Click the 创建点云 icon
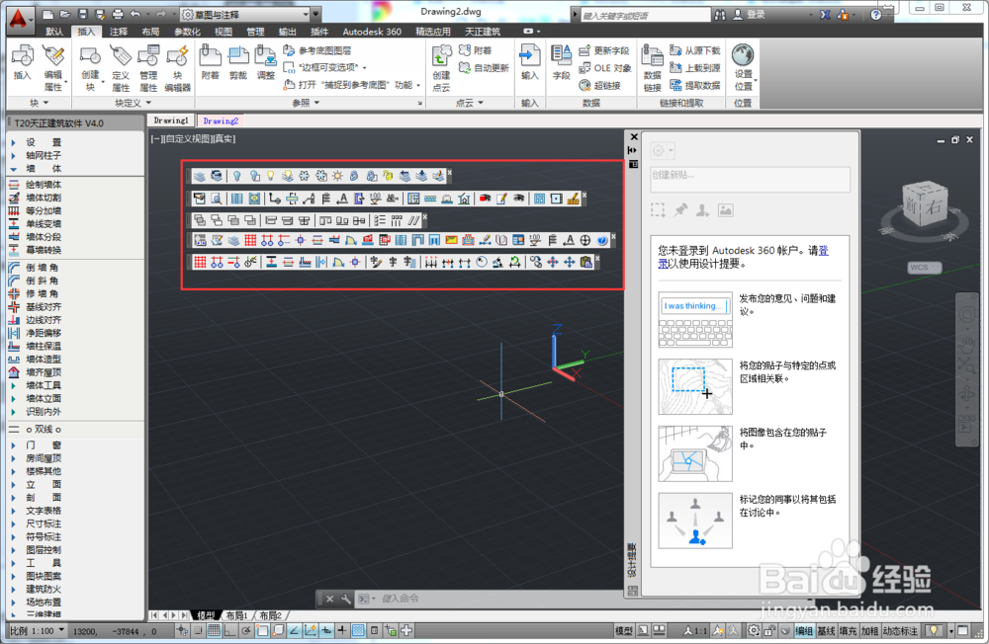This screenshot has width=989, height=644. pos(441,61)
